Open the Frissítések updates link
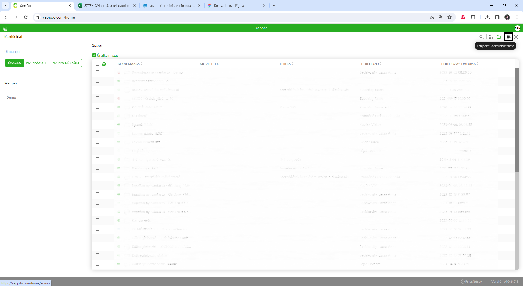This screenshot has height=286, width=523. click(x=472, y=282)
